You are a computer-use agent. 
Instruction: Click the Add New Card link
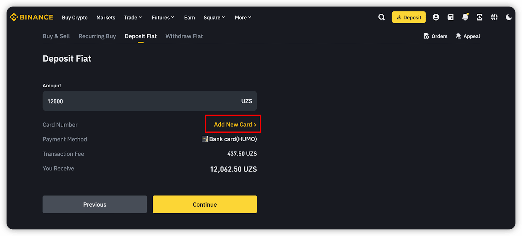(235, 125)
